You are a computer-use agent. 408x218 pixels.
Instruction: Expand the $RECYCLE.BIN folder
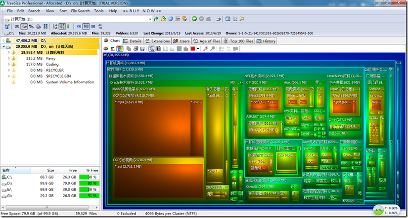coord(9,76)
